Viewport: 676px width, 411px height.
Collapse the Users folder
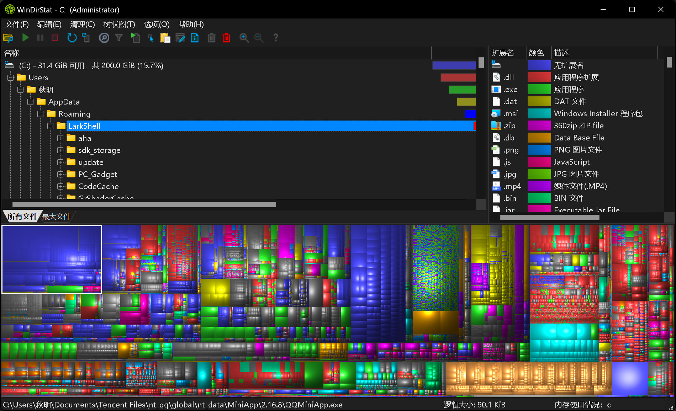click(x=11, y=78)
